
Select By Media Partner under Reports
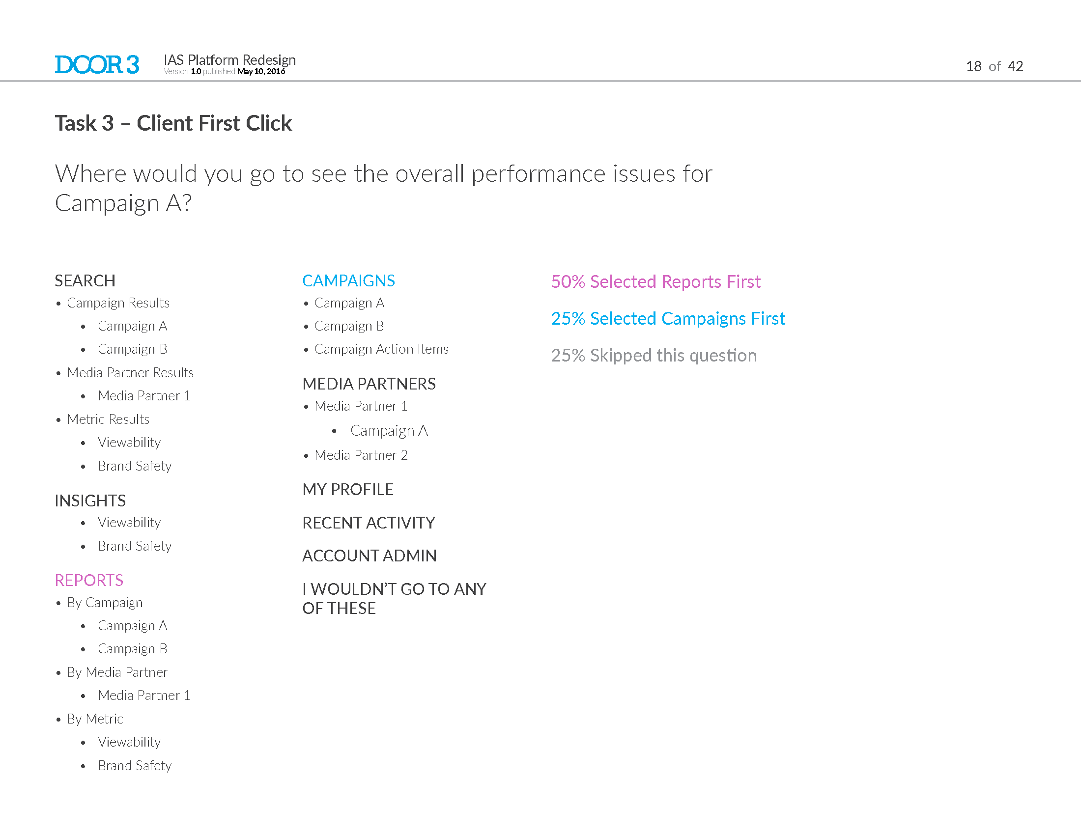(x=117, y=672)
